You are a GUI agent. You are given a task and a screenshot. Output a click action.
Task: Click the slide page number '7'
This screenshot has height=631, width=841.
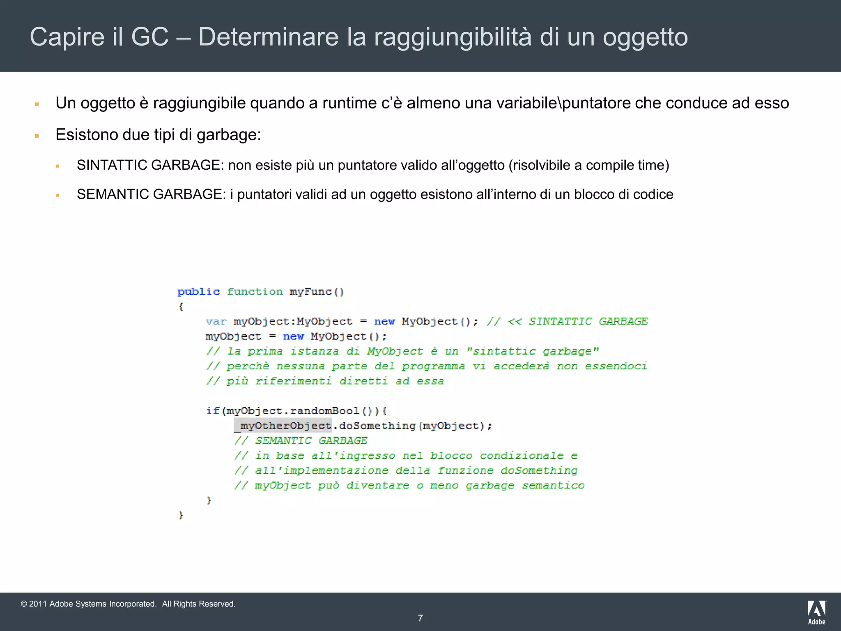[x=420, y=618]
